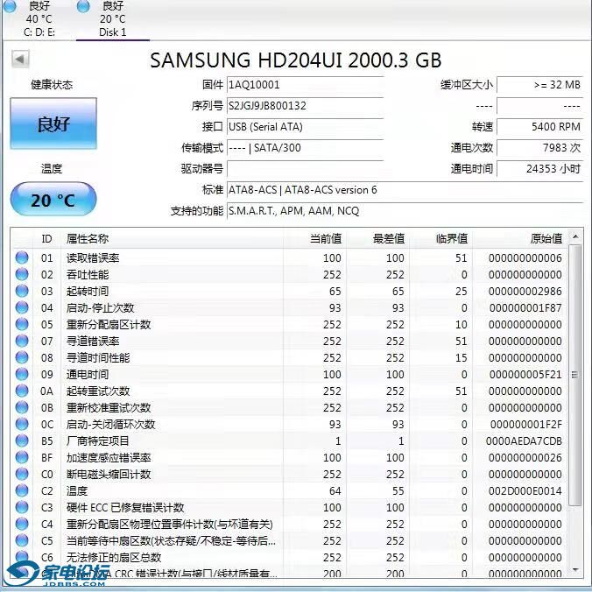This screenshot has width=592, height=592.
Task: Click the status icon for C5 当前等待中扇区数 row
Action: click(x=22, y=540)
